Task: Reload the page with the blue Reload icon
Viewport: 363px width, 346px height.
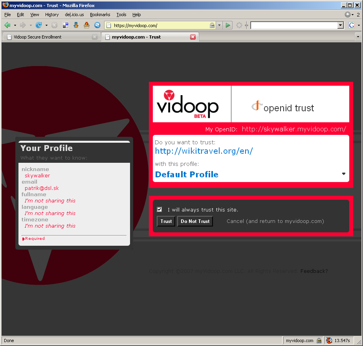Action: coord(38,25)
